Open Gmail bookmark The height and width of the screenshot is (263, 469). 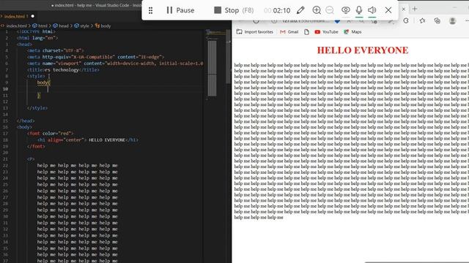(289, 32)
